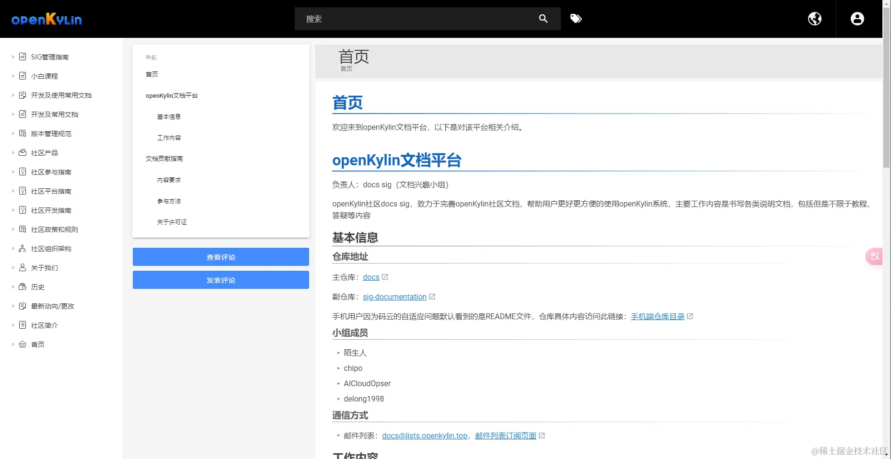Click the docs@lists.openkylin.top email link
Viewport: 891px width, 459px height.
click(x=425, y=436)
